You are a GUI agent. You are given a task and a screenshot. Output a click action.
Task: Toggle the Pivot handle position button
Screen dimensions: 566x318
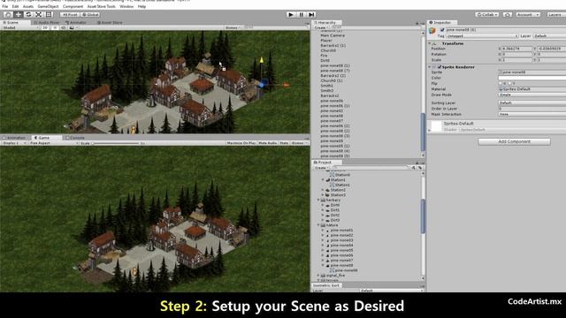pyautogui.click(x=70, y=14)
